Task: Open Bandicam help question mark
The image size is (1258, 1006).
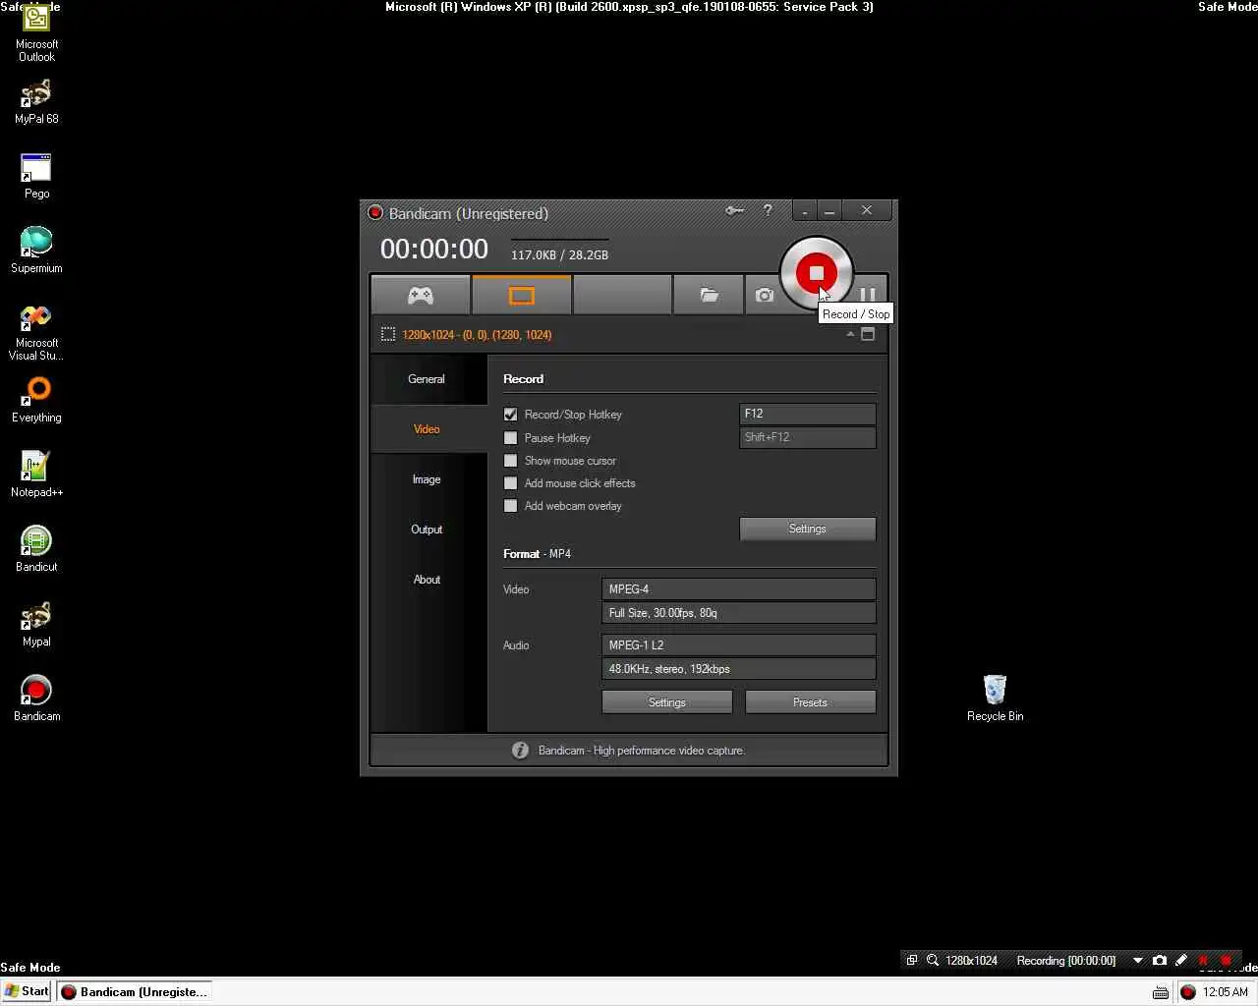Action: click(x=768, y=210)
